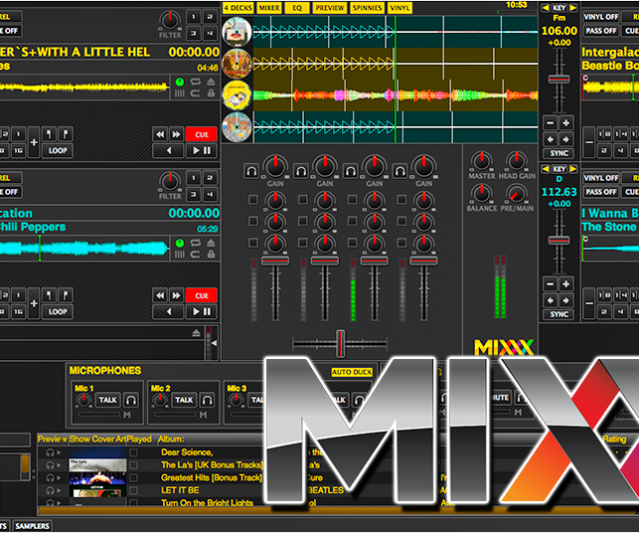Click the 106.00 rate slider handle

[x=559, y=79]
